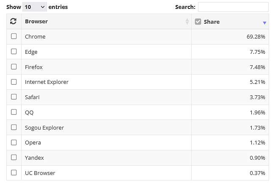The height and width of the screenshot is (183, 275).
Task: Click the Share column descending sort arrow
Action: click(265, 23)
